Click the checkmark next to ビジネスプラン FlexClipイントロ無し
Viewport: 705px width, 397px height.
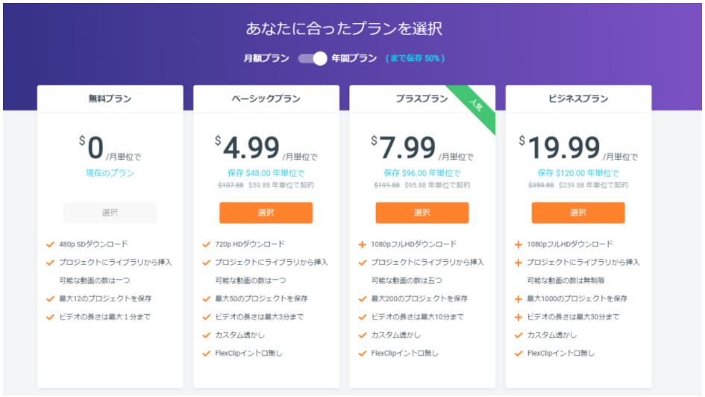[518, 354]
